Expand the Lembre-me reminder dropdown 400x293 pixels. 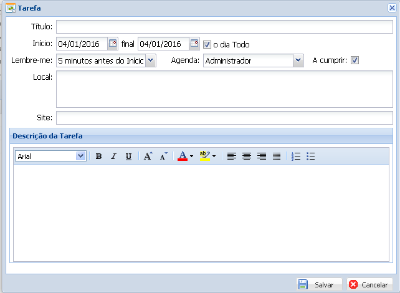150,60
